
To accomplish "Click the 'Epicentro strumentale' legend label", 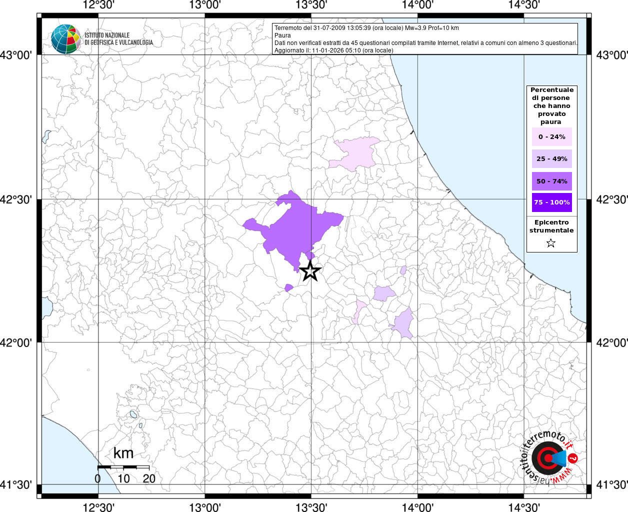I will point(551,226).
